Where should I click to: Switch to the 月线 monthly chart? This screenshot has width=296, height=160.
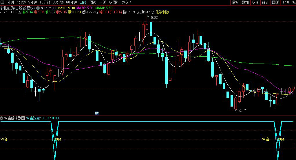[103, 2]
